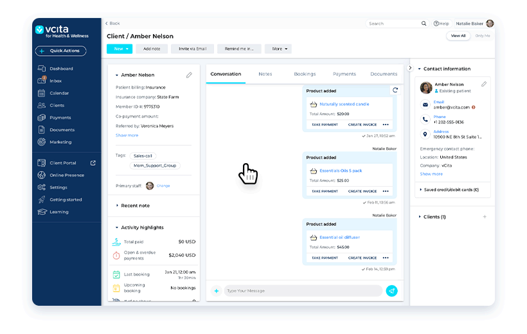The height and width of the screenshot is (334, 527).
Task: Click the refresh icon in the conversation panel
Action: tap(395, 91)
